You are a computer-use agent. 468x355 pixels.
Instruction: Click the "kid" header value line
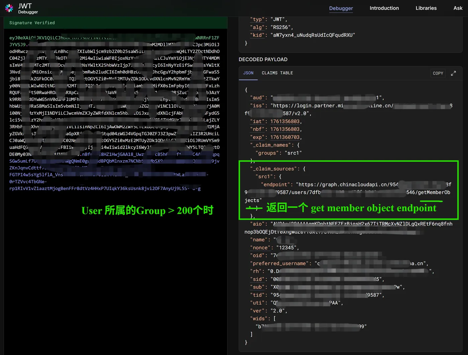pyautogui.click(x=303, y=35)
